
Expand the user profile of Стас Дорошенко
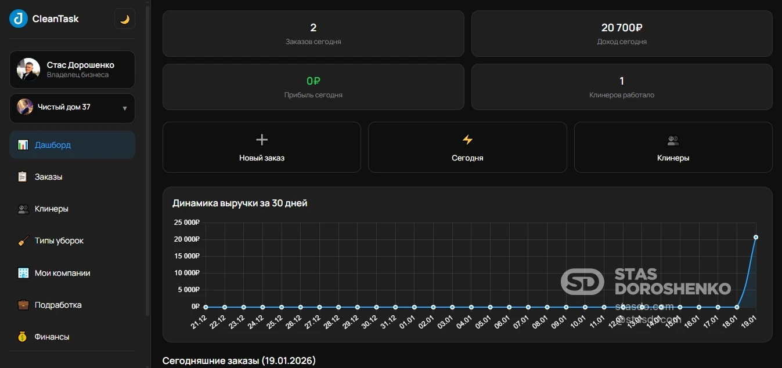72,69
